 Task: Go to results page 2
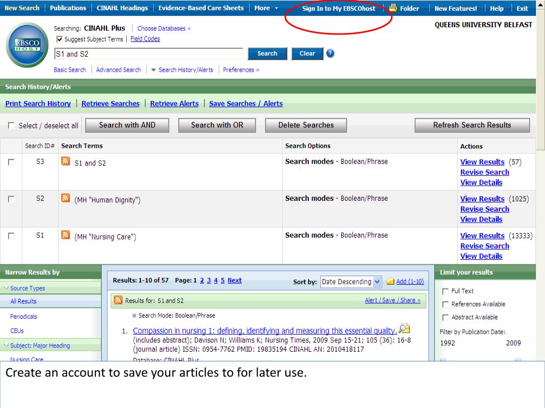pyautogui.click(x=202, y=280)
